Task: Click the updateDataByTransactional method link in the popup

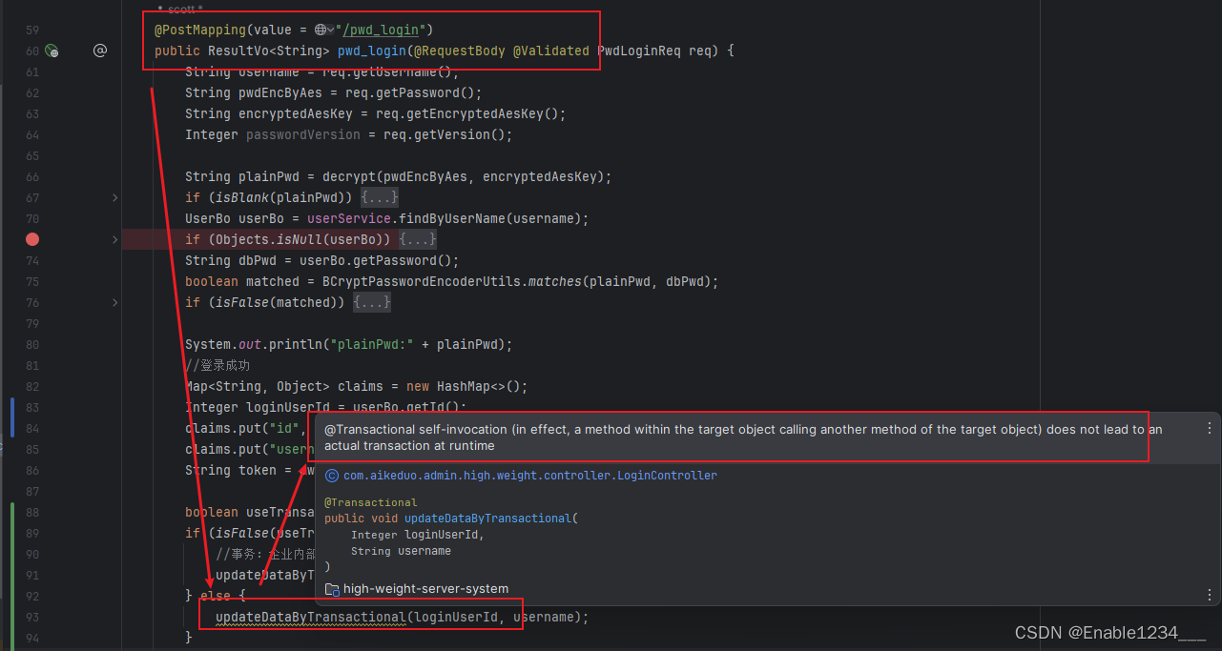Action: tap(488, 518)
